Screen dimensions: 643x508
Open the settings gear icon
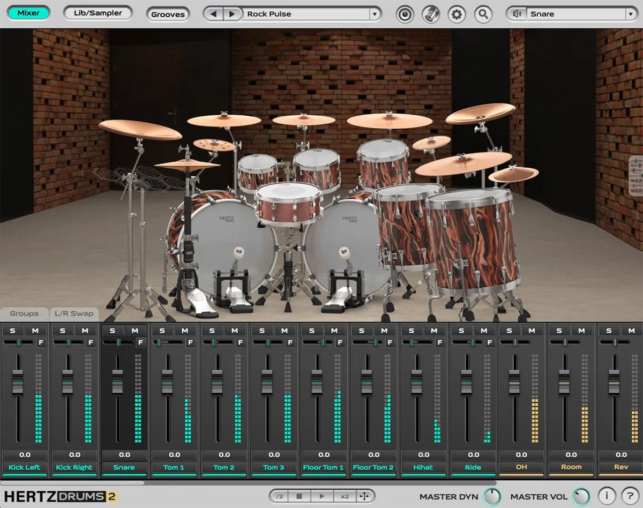coord(457,14)
